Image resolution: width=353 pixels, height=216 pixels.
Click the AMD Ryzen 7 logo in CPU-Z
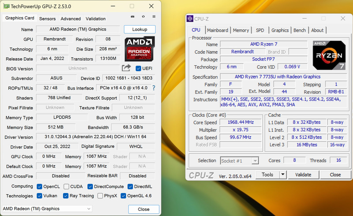point(329,56)
